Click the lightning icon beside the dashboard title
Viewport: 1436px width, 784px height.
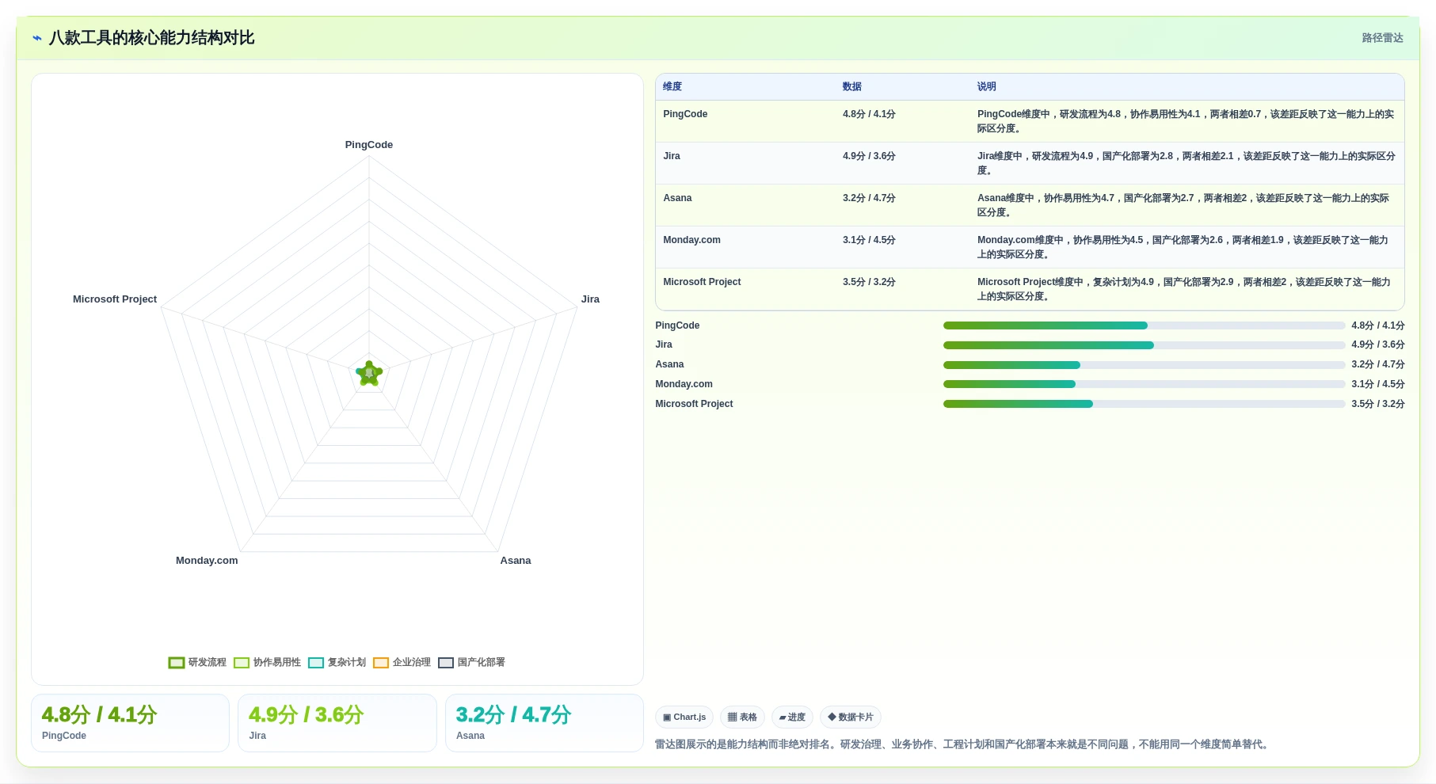36,38
